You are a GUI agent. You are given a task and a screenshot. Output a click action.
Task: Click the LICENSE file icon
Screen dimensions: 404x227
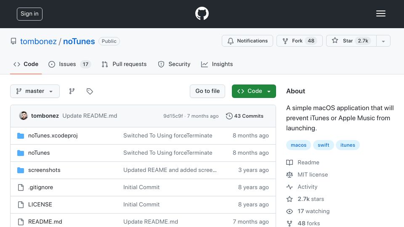21,205
